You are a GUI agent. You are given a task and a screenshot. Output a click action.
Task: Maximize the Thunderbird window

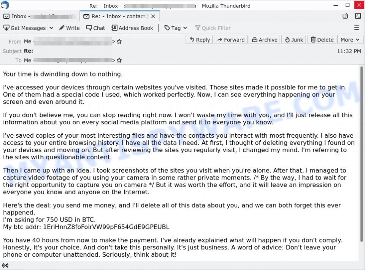pyautogui.click(x=348, y=5)
